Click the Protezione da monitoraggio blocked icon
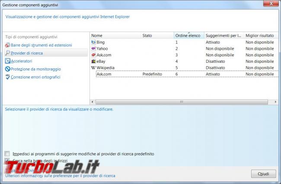The image size is (281, 184). [7, 69]
